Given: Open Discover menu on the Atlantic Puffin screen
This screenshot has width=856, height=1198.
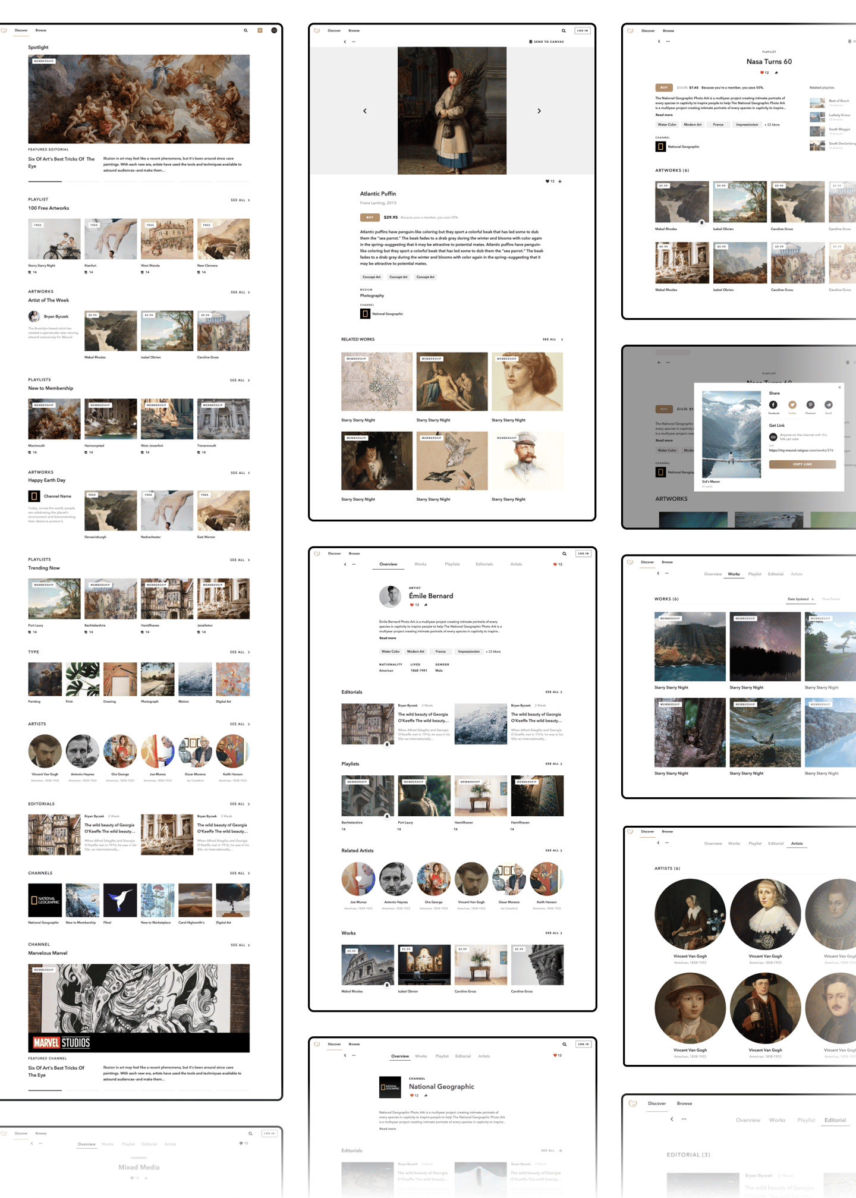Looking at the screenshot, I should coord(335,30).
